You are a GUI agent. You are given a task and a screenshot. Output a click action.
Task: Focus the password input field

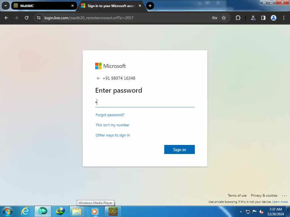click(x=145, y=102)
